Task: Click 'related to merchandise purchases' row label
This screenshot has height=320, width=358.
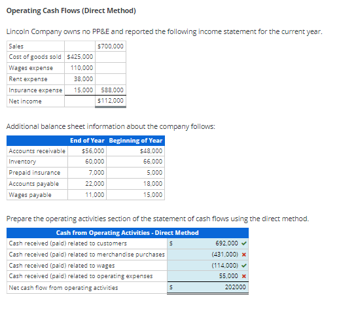Action: click(x=87, y=255)
